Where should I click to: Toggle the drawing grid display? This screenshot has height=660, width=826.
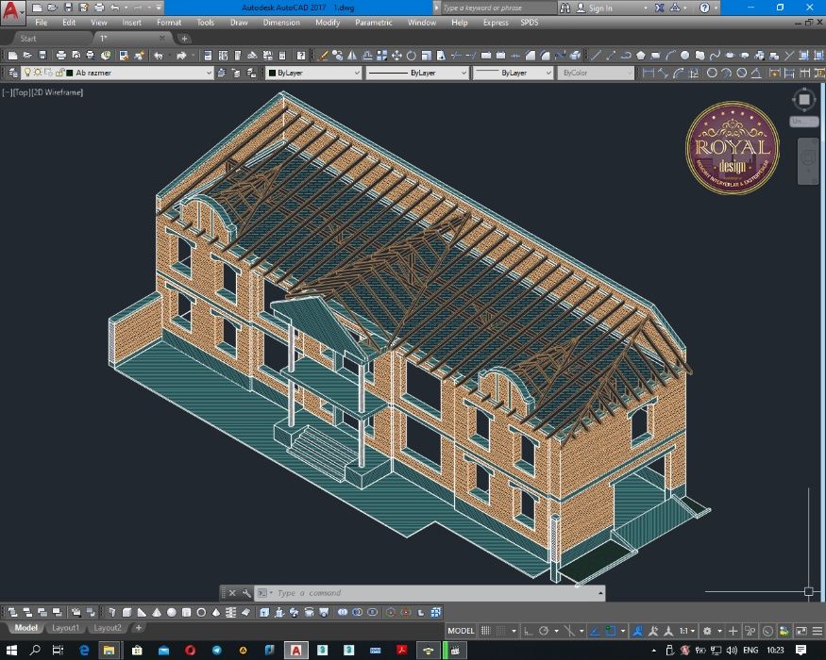pyautogui.click(x=487, y=630)
